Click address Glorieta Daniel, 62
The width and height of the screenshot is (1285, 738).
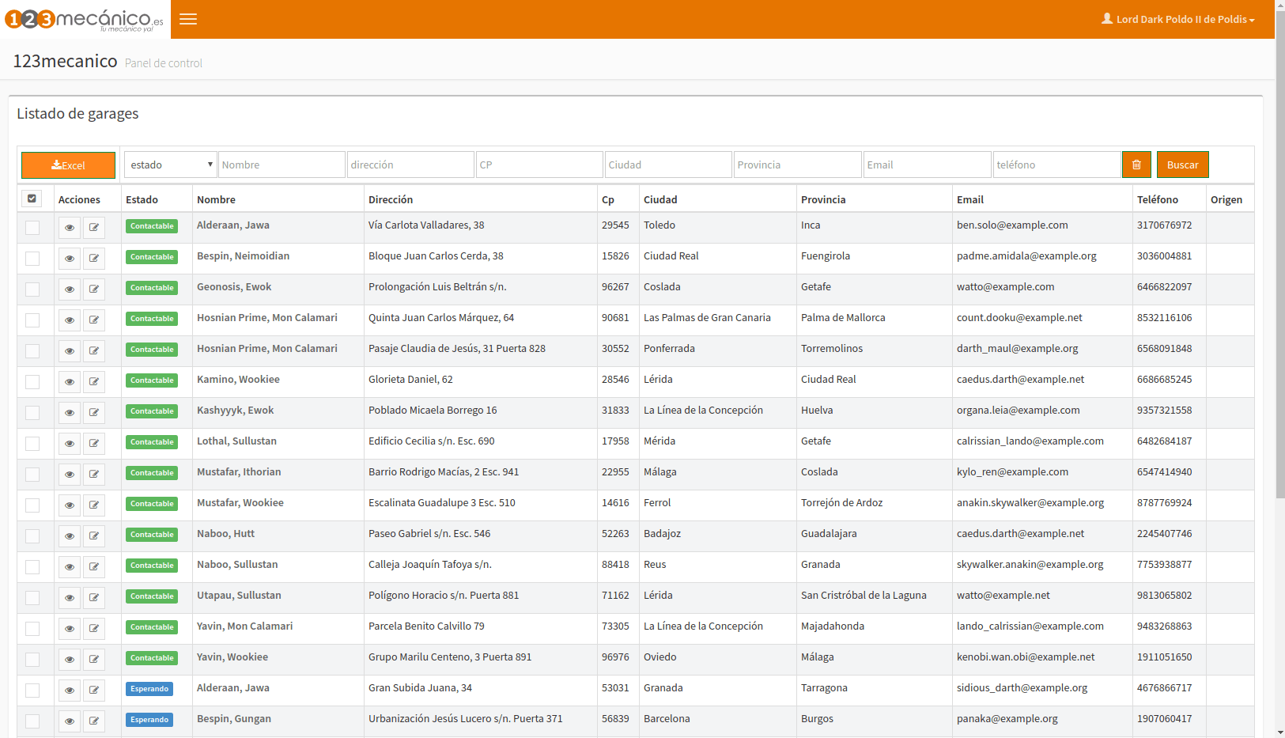tap(410, 380)
